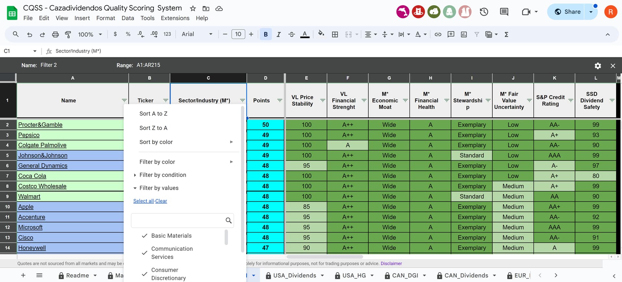The height and width of the screenshot is (282, 622).
Task: Decrease decimal places
Action: [141, 34]
